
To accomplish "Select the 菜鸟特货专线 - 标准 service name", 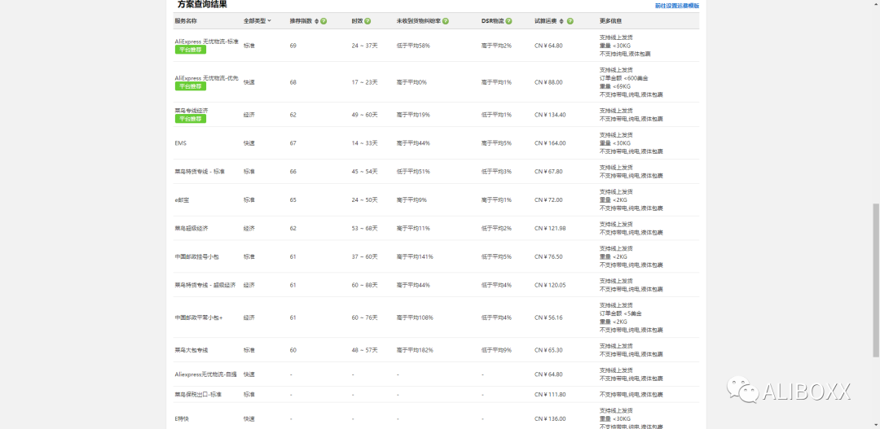I will pyautogui.click(x=200, y=171).
